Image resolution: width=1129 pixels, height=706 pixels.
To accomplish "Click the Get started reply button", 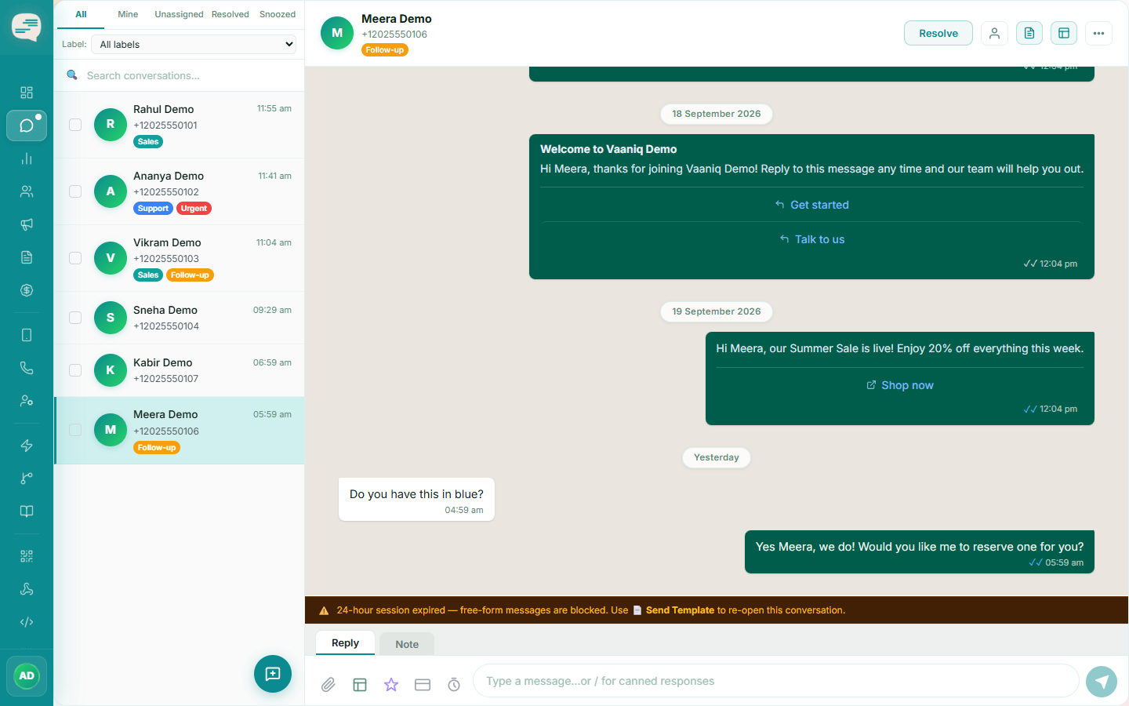I will click(x=811, y=205).
